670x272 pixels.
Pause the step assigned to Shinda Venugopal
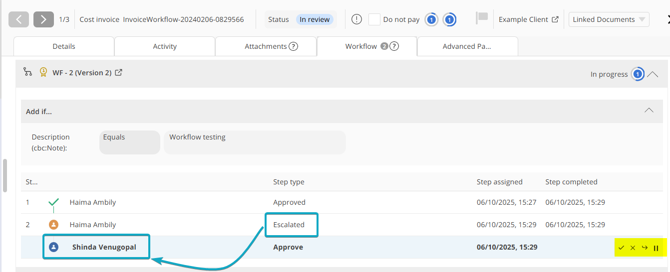click(x=656, y=248)
